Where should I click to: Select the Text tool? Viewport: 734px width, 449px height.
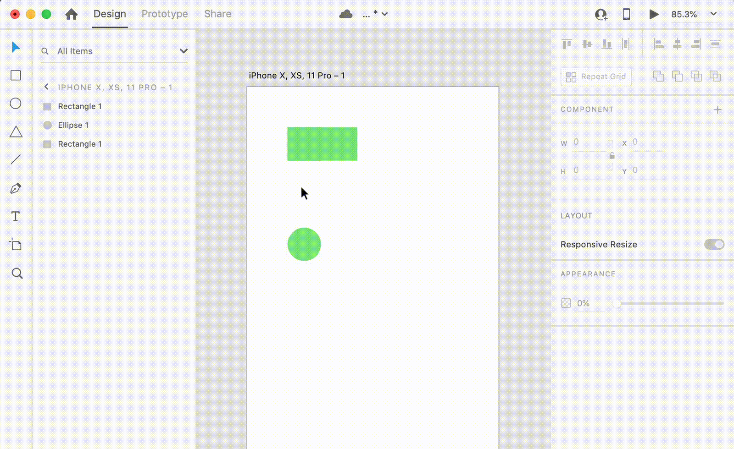point(16,216)
